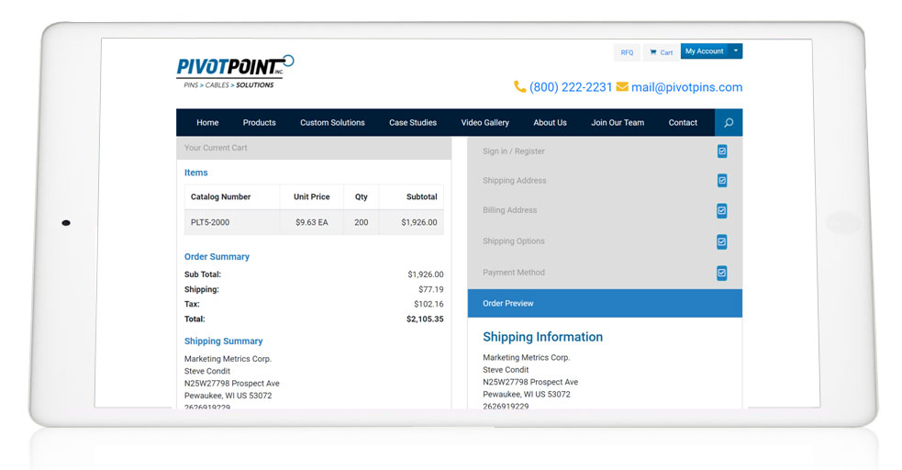Open search via magnifier icon
This screenshot has height=470, width=902.
729,122
